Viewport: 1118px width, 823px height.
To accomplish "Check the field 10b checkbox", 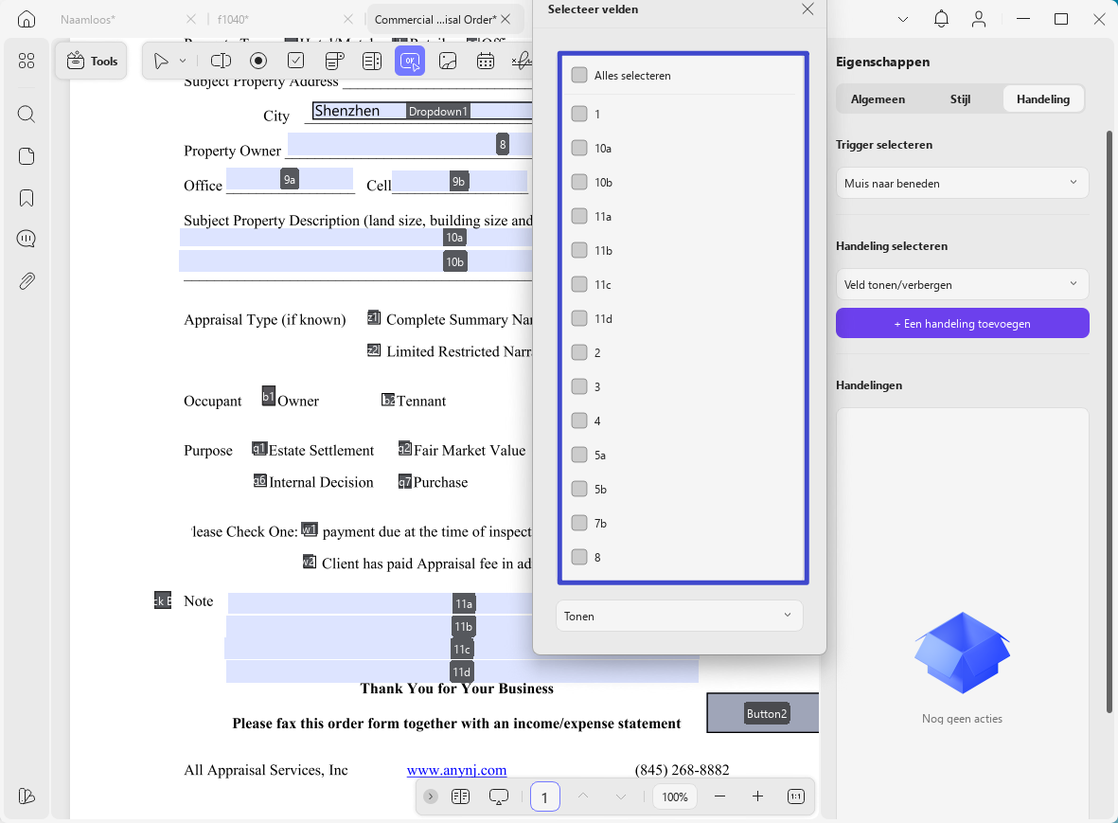I will click(x=579, y=182).
